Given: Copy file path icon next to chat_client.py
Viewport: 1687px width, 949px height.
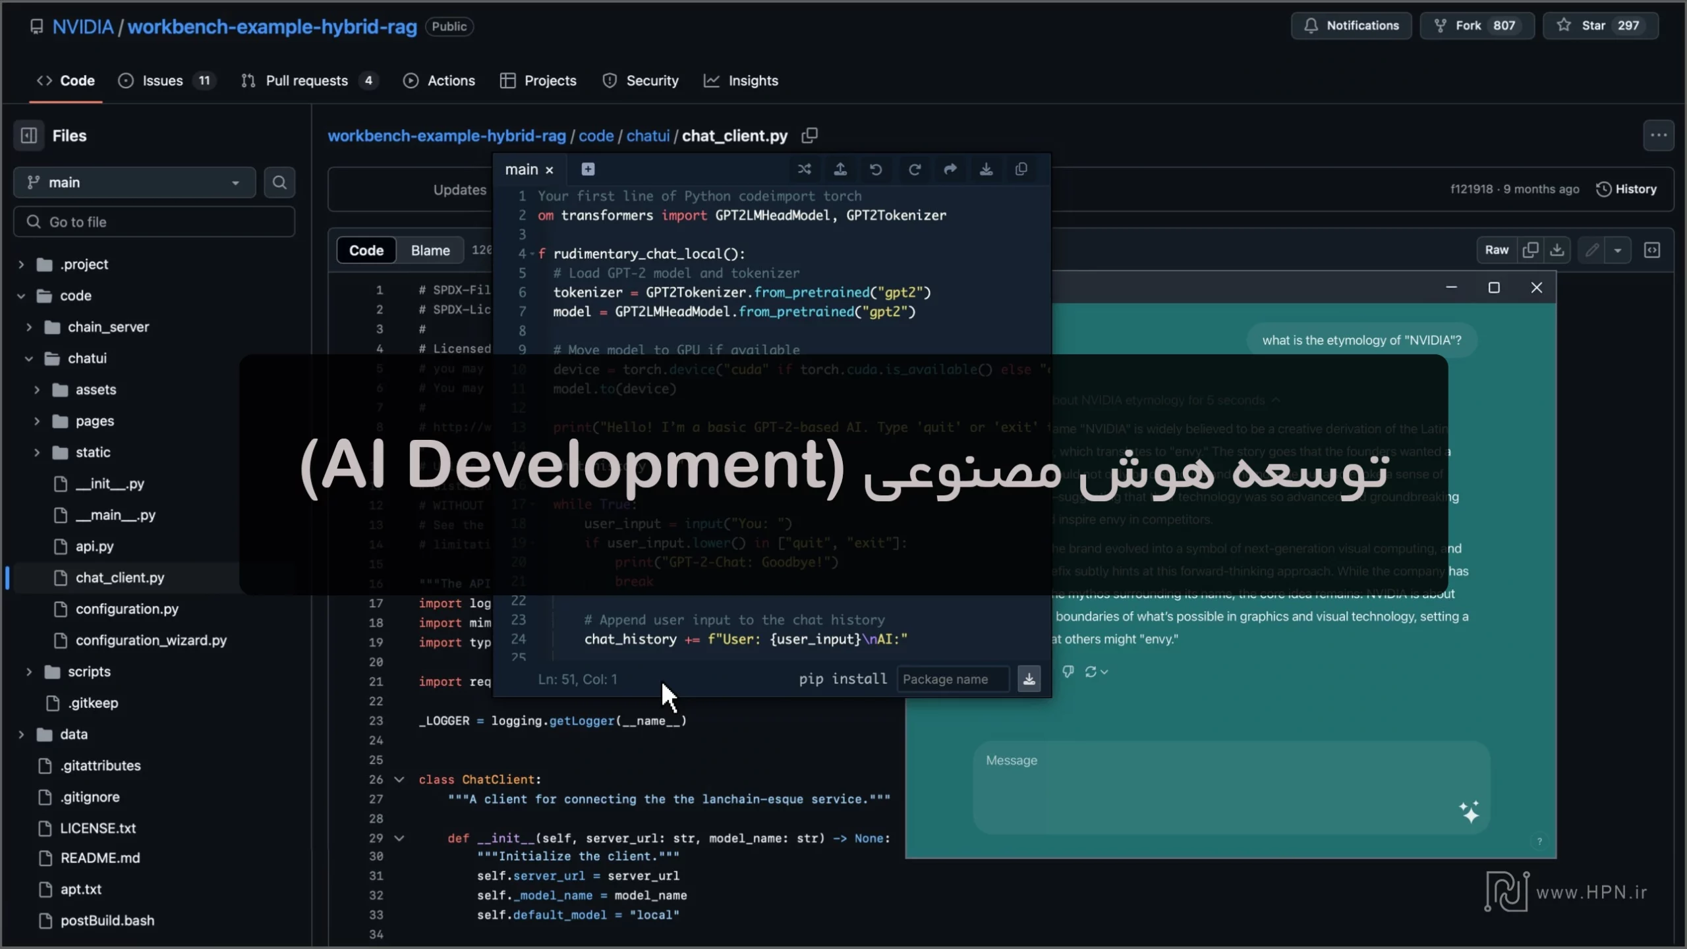Looking at the screenshot, I should click(x=809, y=136).
